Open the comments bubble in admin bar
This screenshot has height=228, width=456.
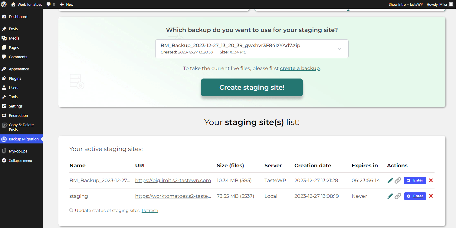pyautogui.click(x=51, y=4)
